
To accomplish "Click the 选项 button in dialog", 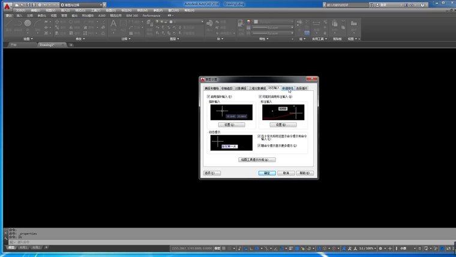I will (211, 173).
